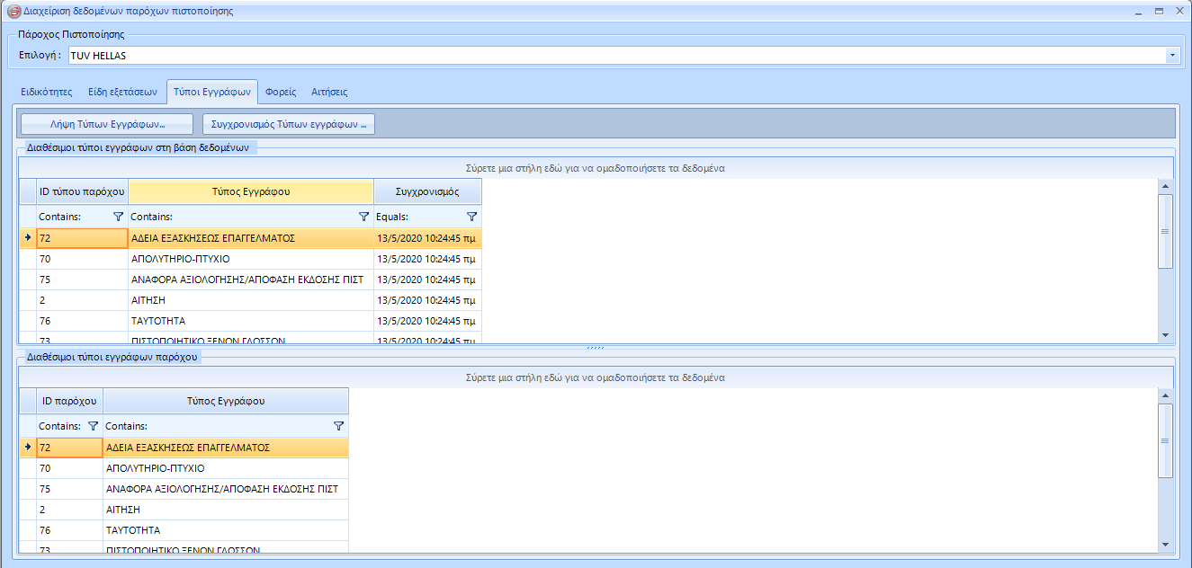Click row indicator arrow in lower grid
The image size is (1192, 568).
pos(27,447)
